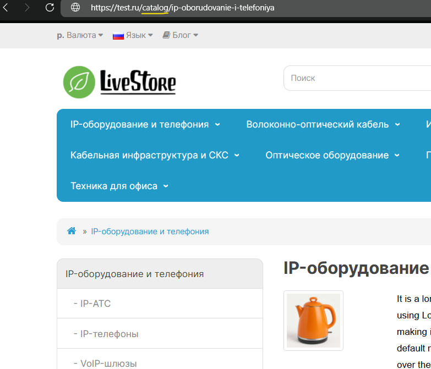Expand Кабельная инфраструктура и СКС menu

155,155
